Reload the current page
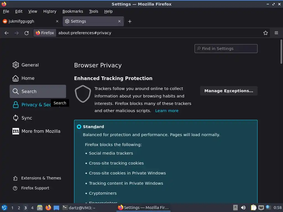The image size is (283, 212). tap(27, 33)
